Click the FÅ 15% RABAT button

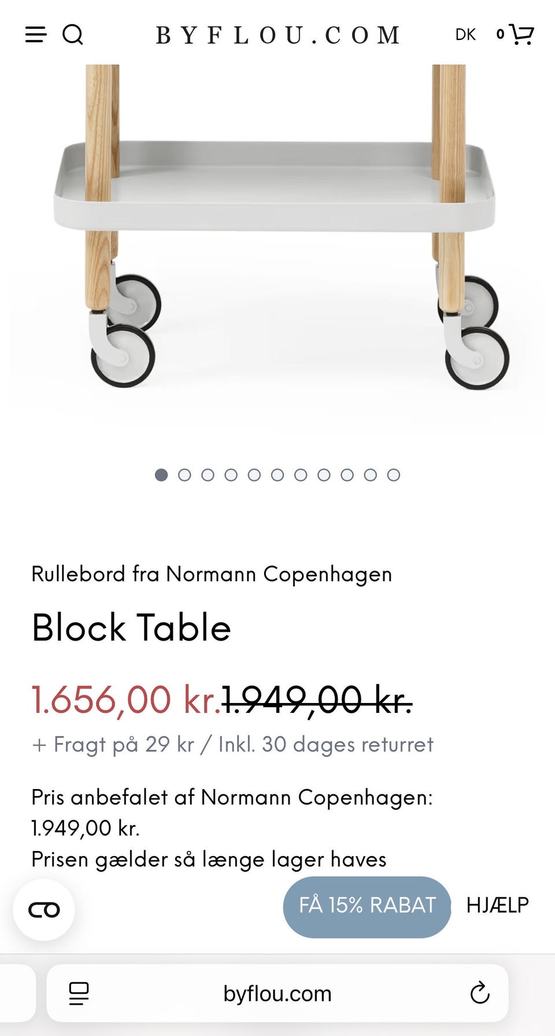point(367,905)
